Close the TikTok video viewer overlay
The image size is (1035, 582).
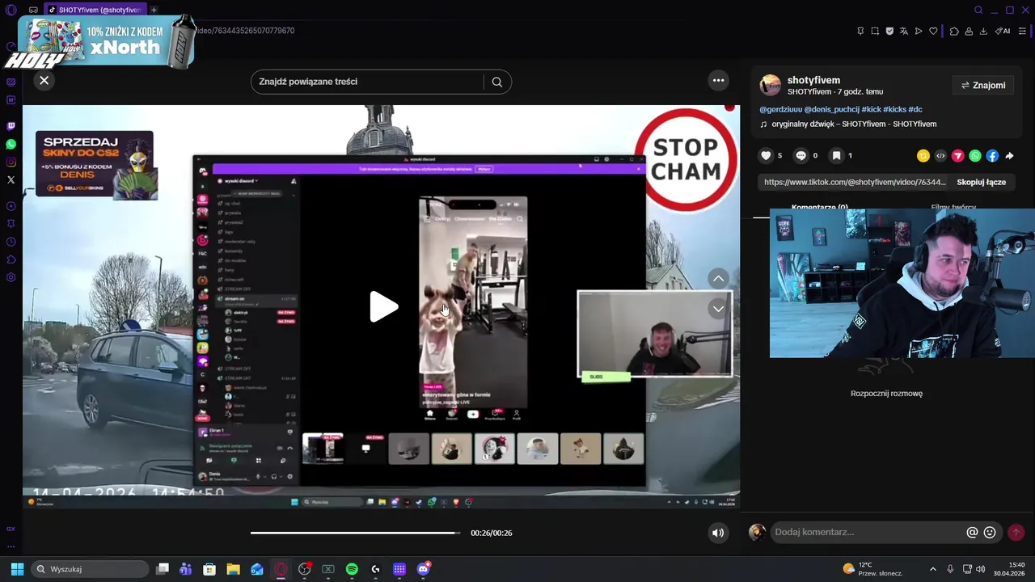(44, 80)
